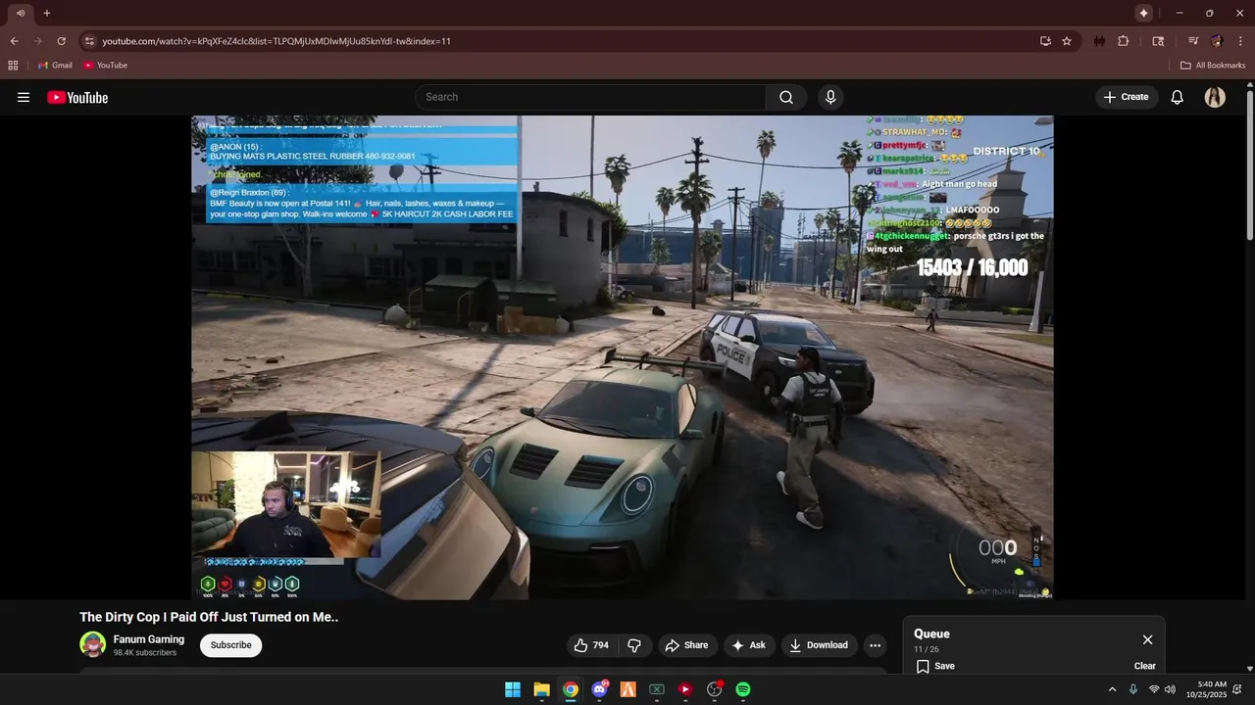Open the YouTube guide hamburger menu
Viewport: 1255px width, 705px height.
tap(24, 97)
